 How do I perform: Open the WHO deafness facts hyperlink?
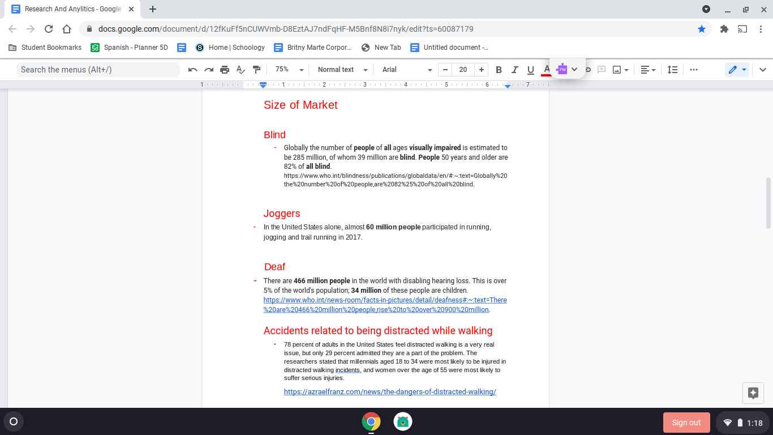tap(385, 305)
